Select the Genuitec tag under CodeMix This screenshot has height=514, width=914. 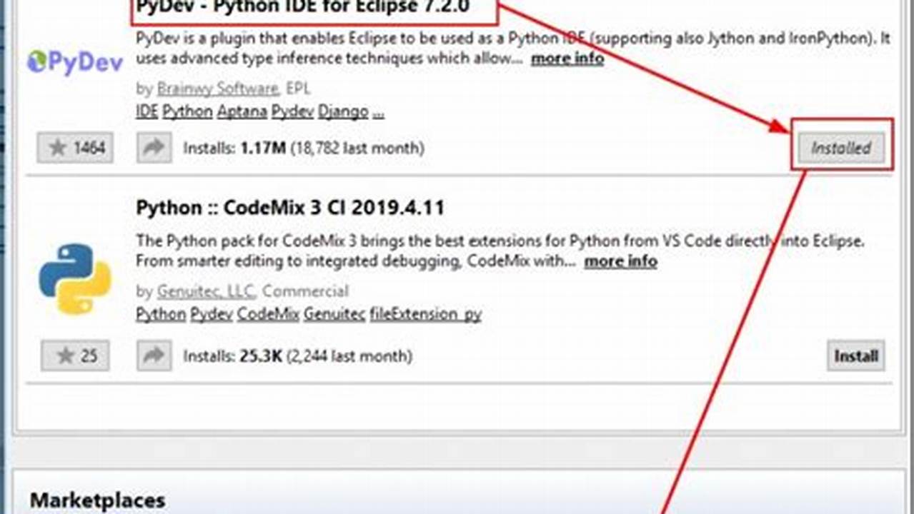334,314
